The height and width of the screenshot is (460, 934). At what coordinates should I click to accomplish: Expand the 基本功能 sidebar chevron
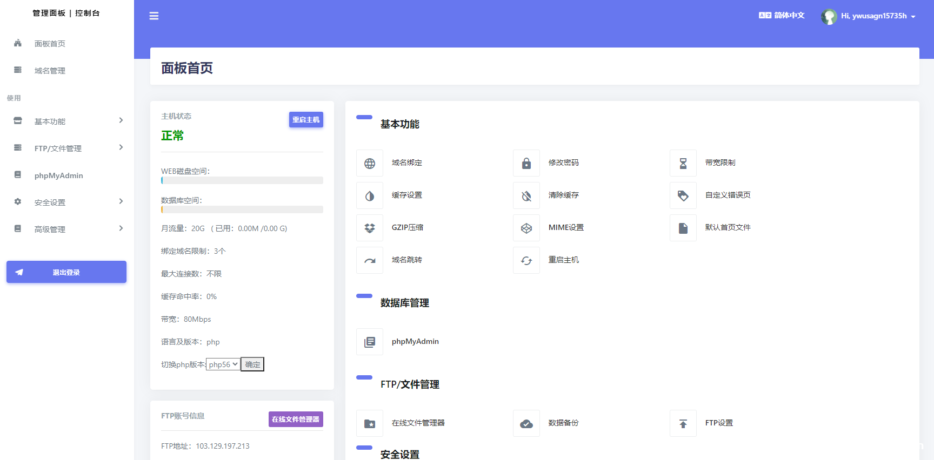click(x=121, y=120)
